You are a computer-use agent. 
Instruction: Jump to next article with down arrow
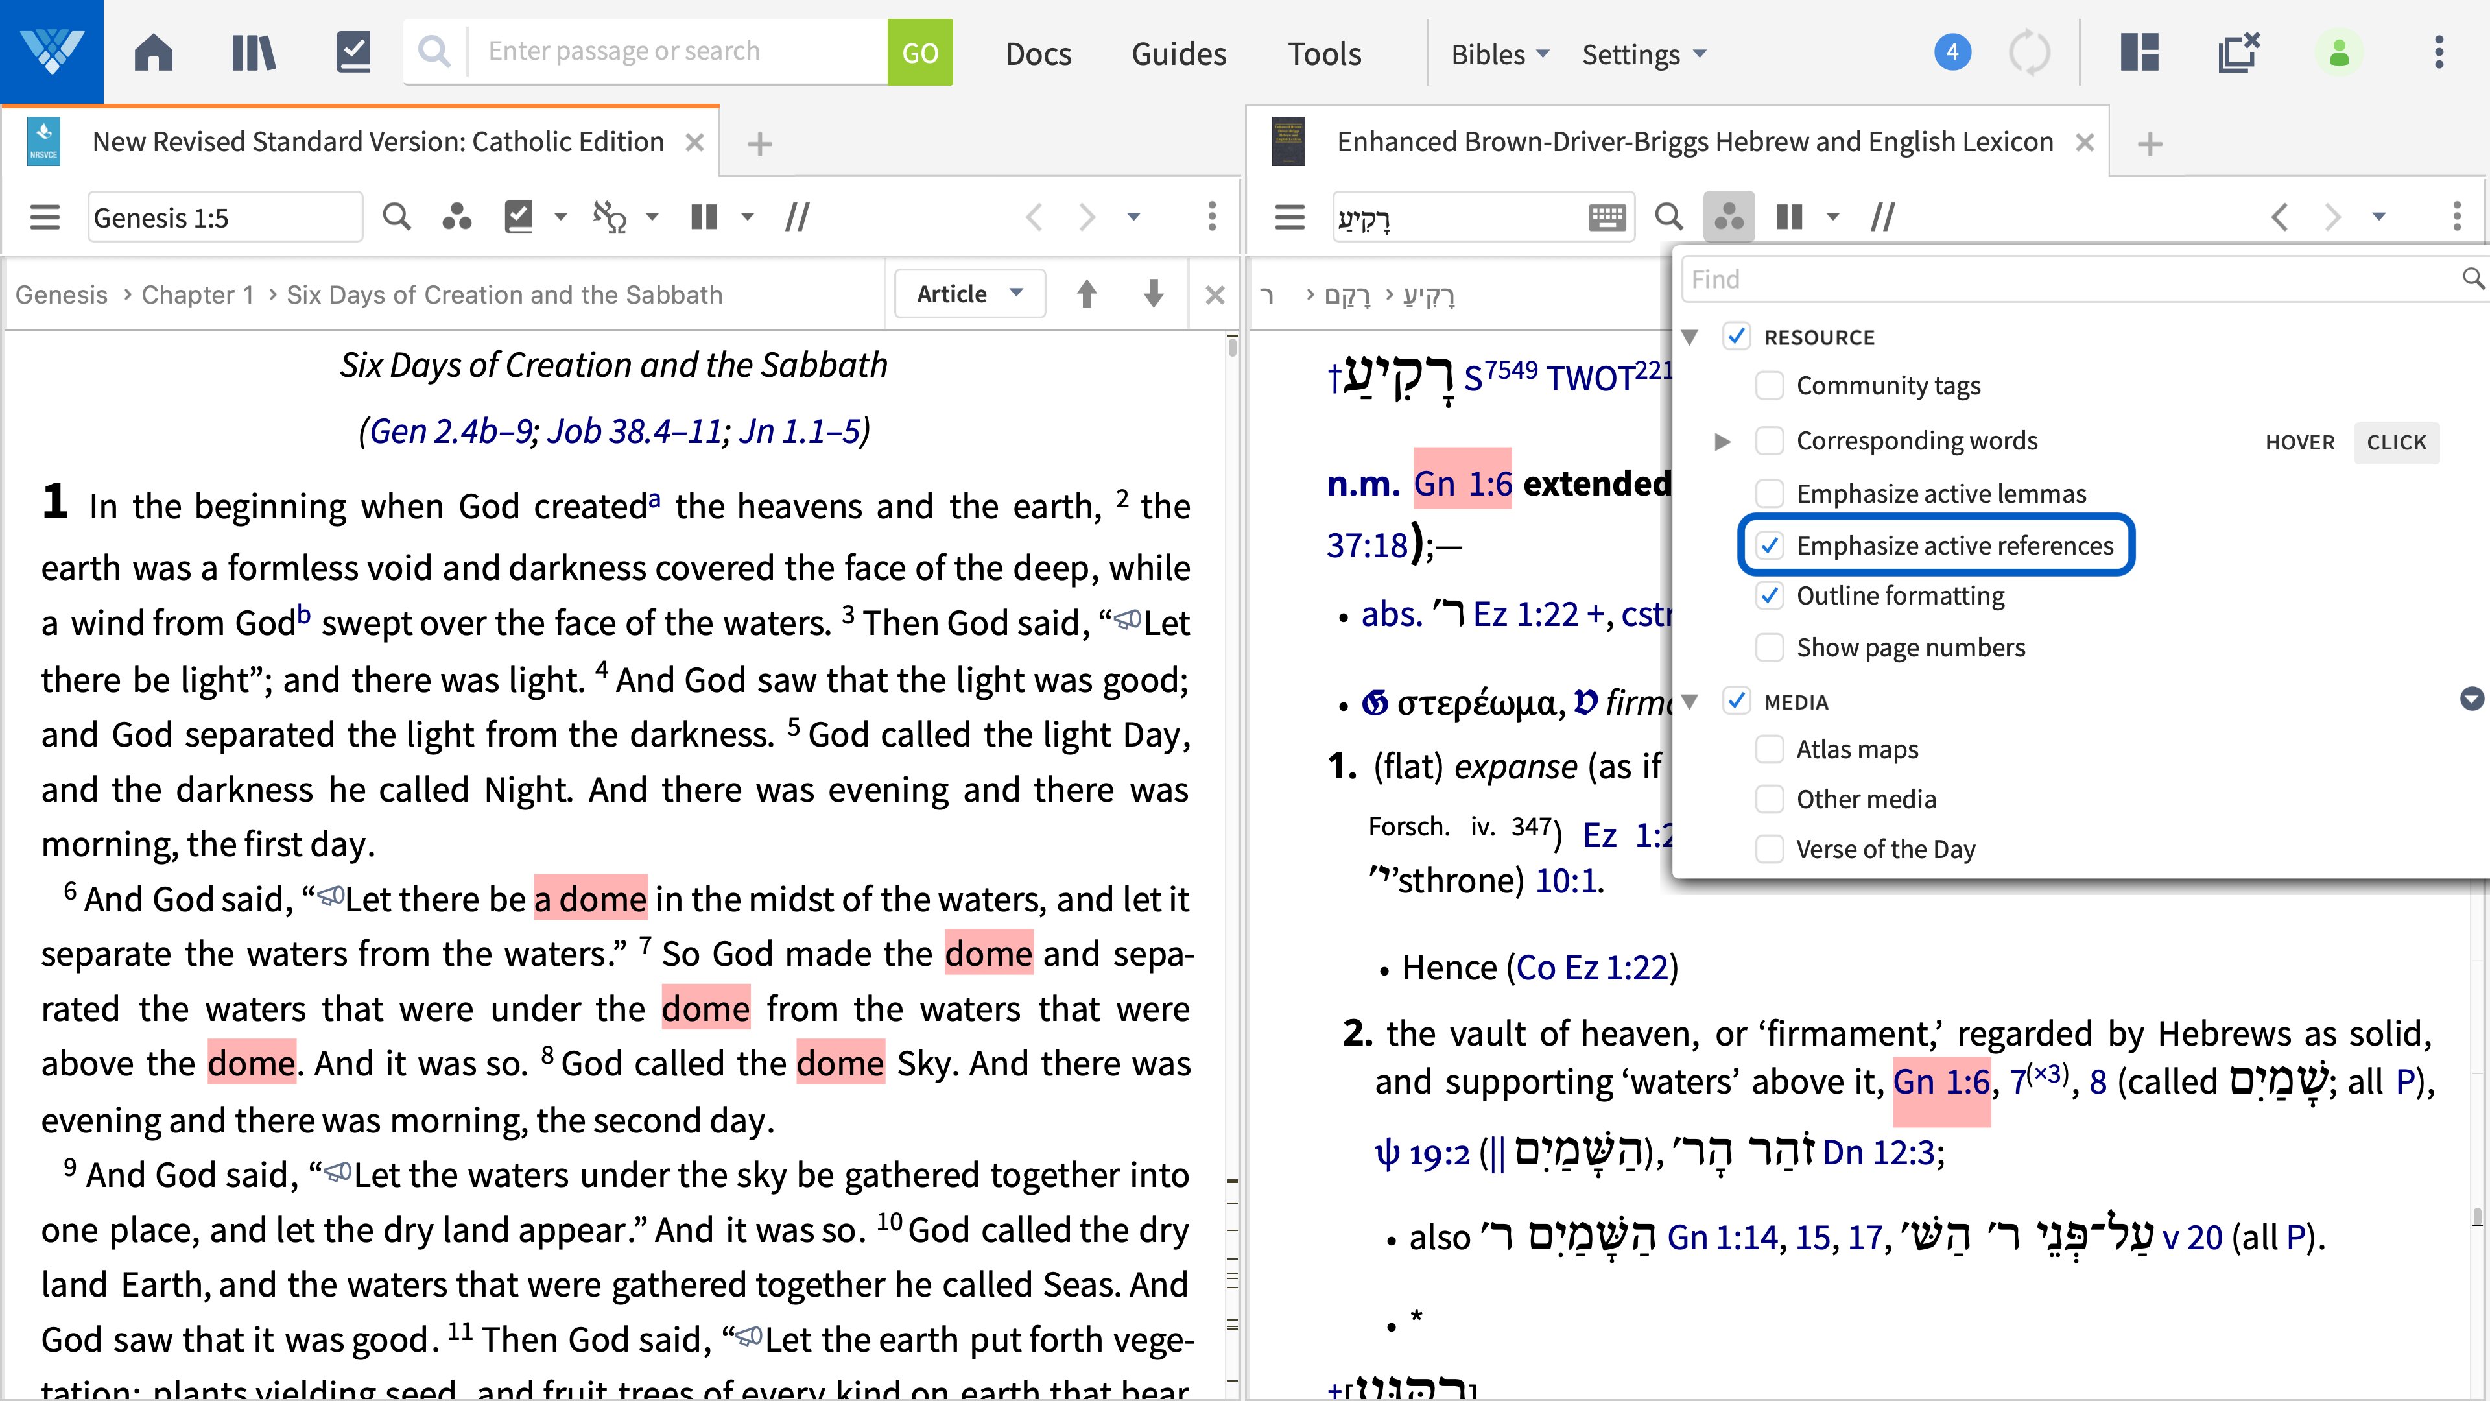coord(1153,294)
